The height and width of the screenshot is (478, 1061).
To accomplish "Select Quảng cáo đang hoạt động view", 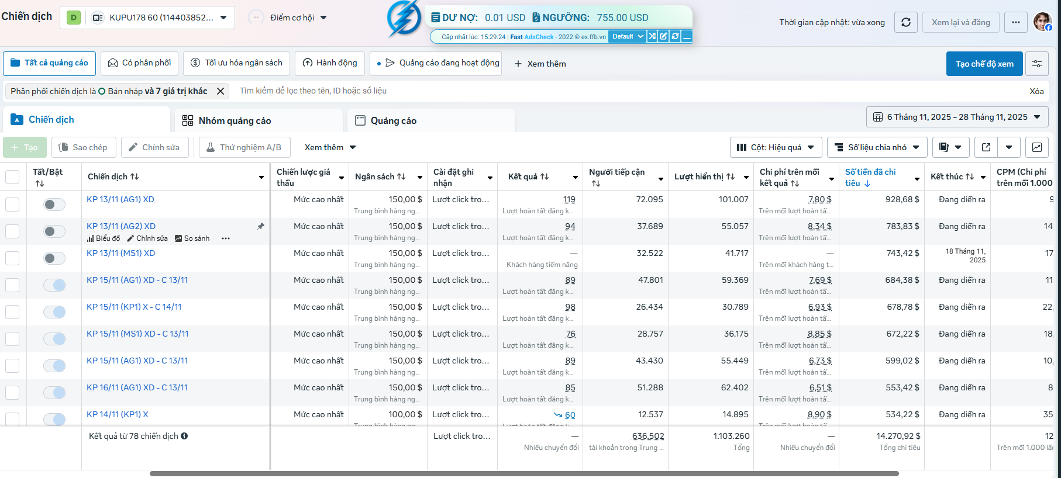I will coord(435,63).
